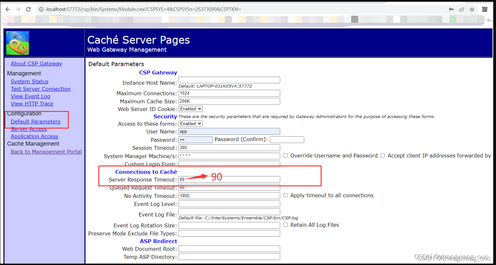Click Server Response Timeout field
This screenshot has width=496, height=265.
pyautogui.click(x=229, y=180)
